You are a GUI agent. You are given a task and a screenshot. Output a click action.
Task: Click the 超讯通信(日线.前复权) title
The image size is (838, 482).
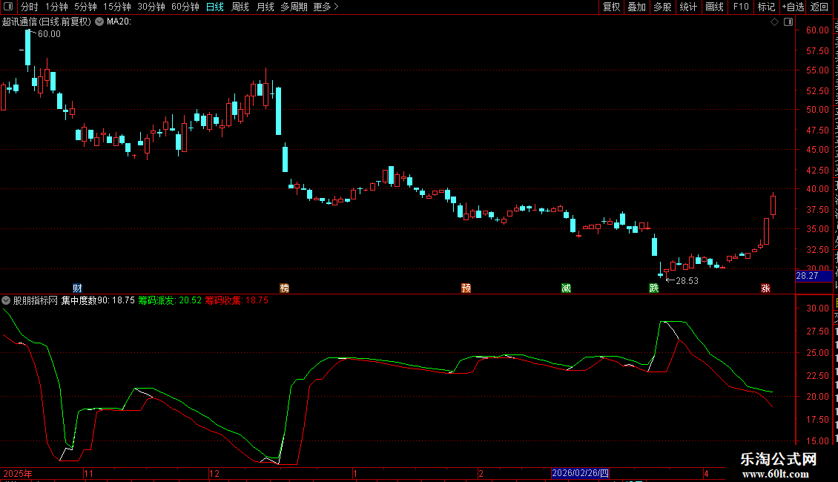(x=47, y=22)
